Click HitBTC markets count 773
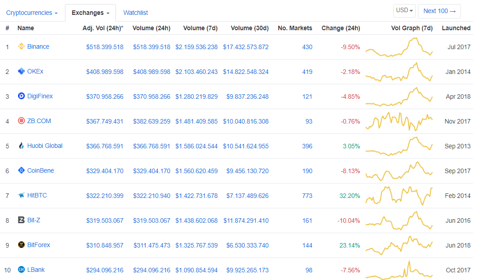Screen dimensions: 478x280 (x=307, y=196)
